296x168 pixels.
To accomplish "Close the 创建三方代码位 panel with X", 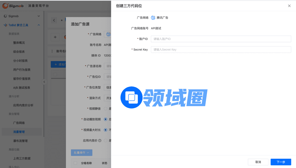I will click(289, 6).
